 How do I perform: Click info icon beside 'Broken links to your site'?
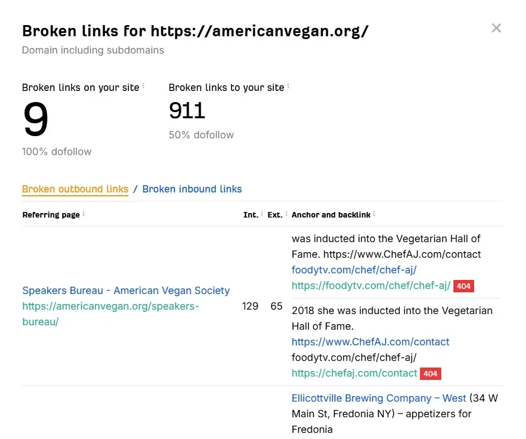point(288,86)
